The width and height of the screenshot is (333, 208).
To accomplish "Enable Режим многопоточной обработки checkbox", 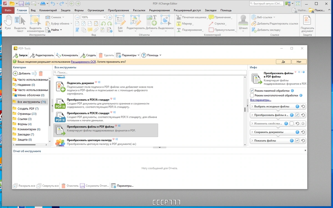I will (x=252, y=95).
